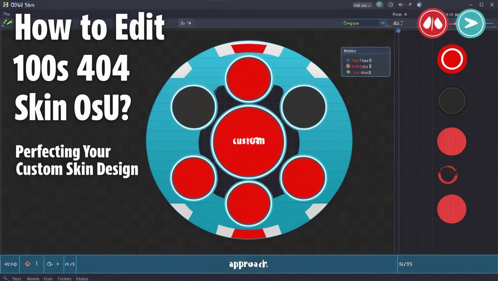Select the first solid red circle element
Image resolution: width=498 pixels, height=281 pixels.
(452, 142)
